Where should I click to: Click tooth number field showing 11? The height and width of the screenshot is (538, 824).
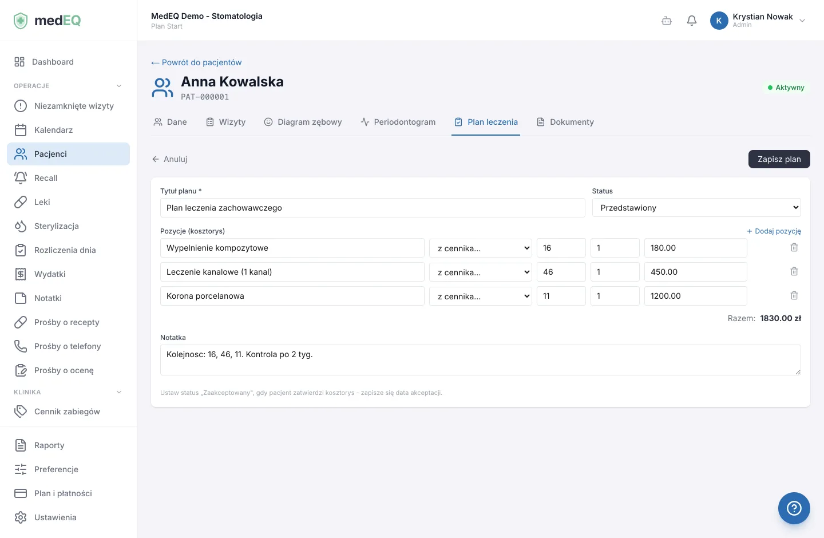pos(561,296)
